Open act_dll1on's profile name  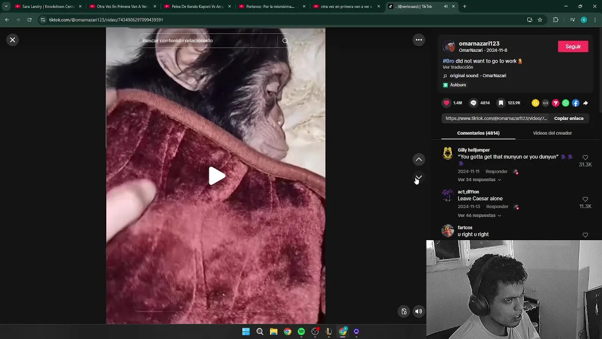(468, 192)
